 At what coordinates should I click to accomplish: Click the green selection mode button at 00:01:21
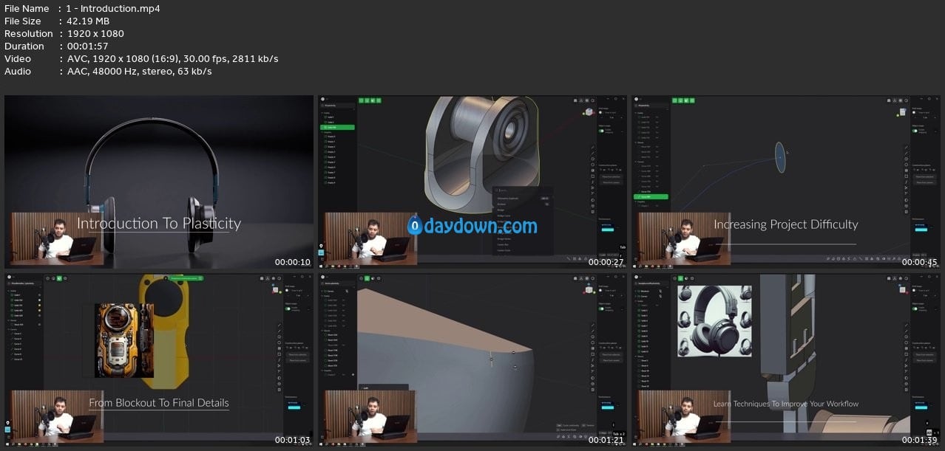367,278
